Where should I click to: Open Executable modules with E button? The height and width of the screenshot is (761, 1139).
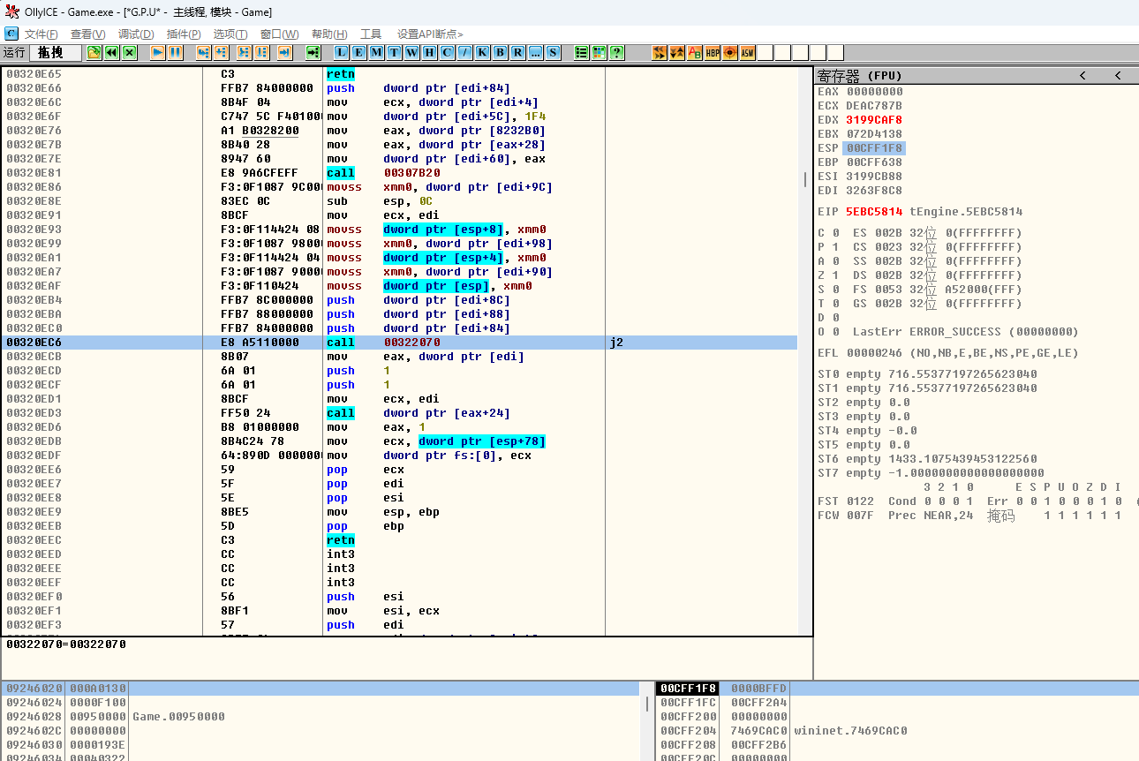[359, 52]
